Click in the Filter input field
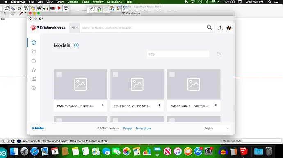This screenshot has width=283, height=158. pos(178,54)
